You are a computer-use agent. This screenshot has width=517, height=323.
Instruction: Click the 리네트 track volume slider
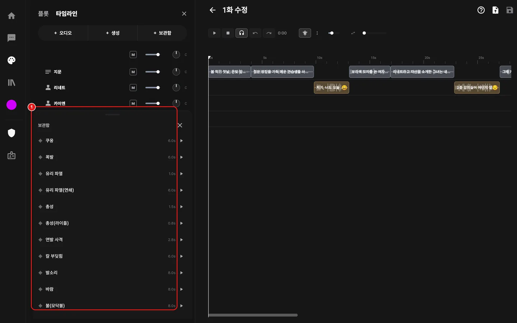(x=153, y=88)
